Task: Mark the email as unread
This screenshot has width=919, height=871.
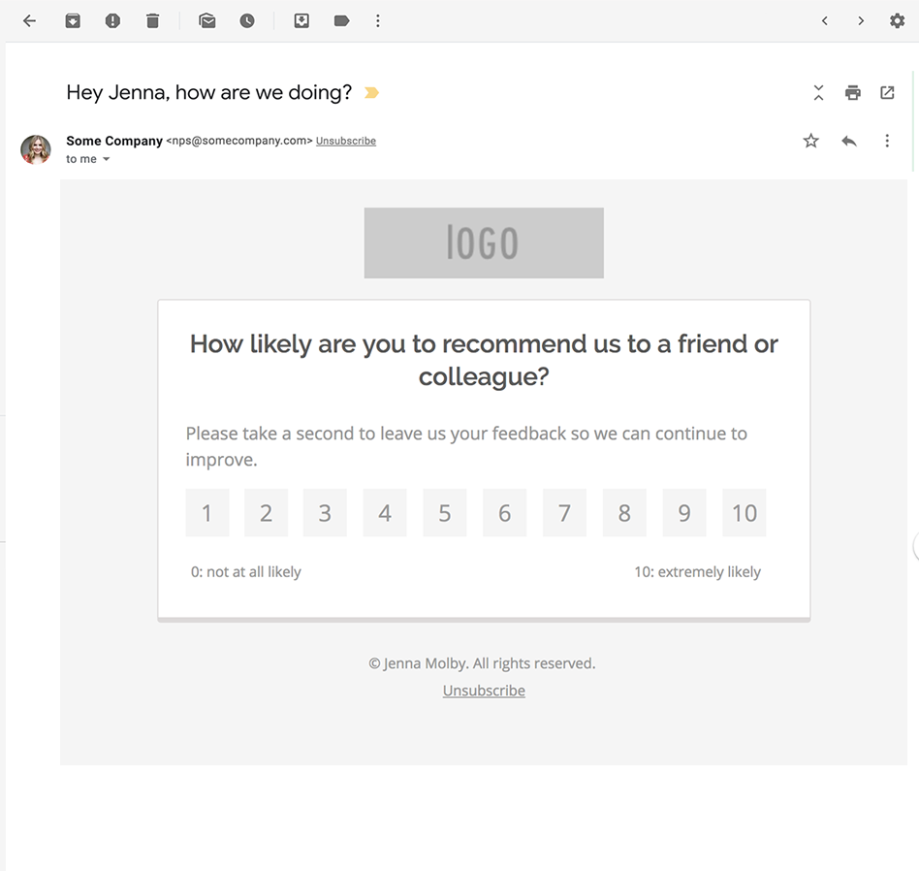Action: (207, 20)
